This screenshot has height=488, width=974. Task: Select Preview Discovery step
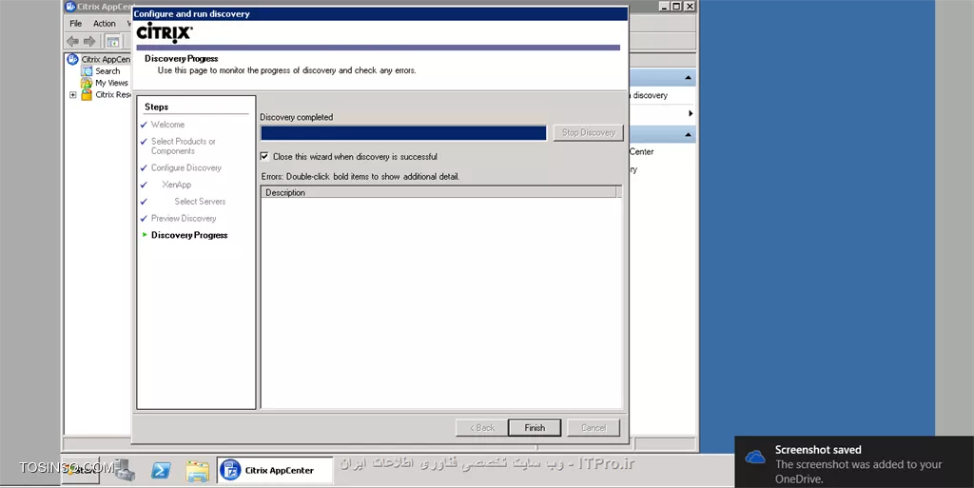coord(184,218)
